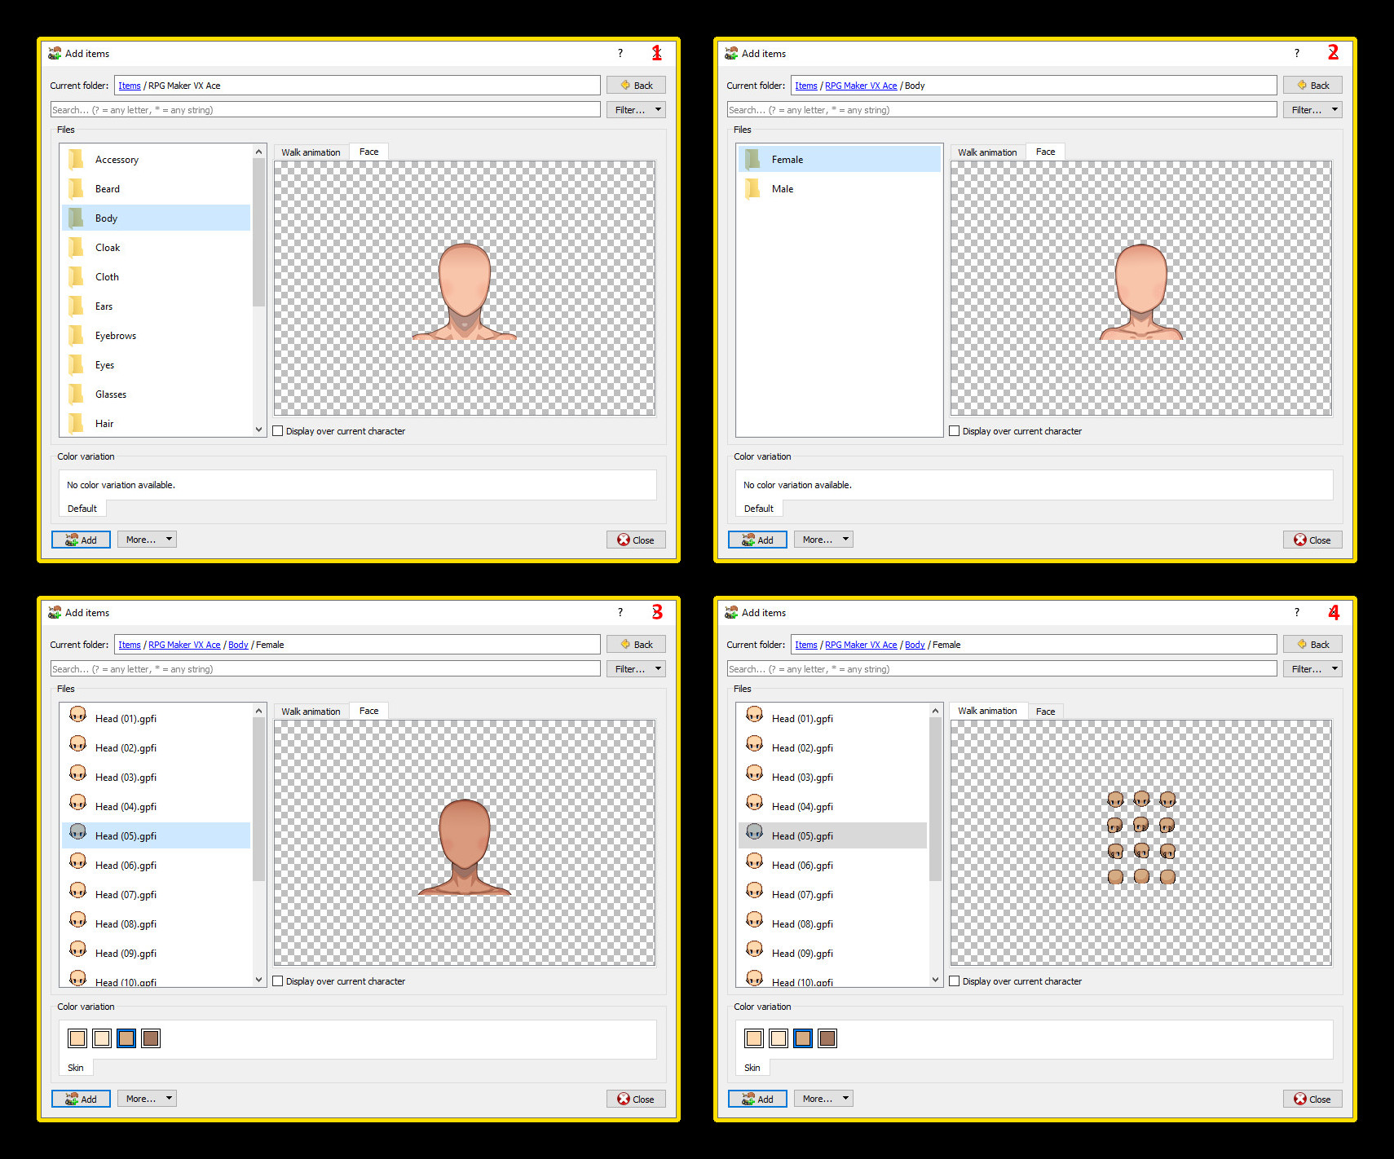This screenshot has width=1394, height=1159.
Task: Open the More dropdown in window 1
Action: tap(147, 540)
